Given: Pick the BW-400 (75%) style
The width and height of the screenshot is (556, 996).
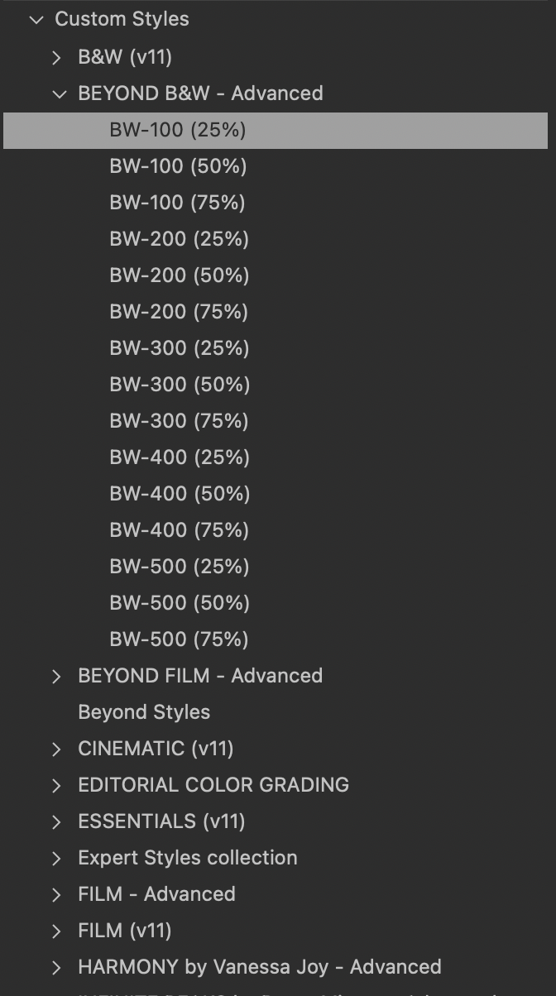Looking at the screenshot, I should (276, 530).
